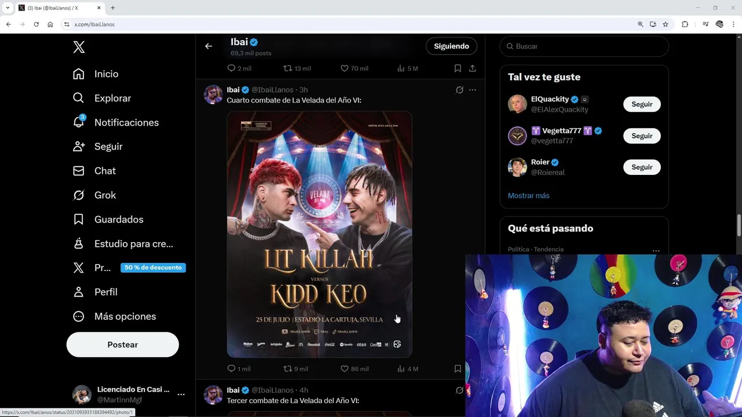The height and width of the screenshot is (417, 742).
Task: Bookmark the post with 70 mil likes
Action: coord(457,68)
